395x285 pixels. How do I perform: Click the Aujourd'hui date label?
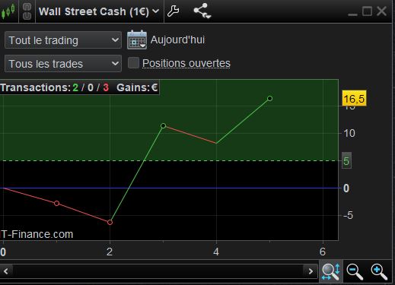pos(177,40)
